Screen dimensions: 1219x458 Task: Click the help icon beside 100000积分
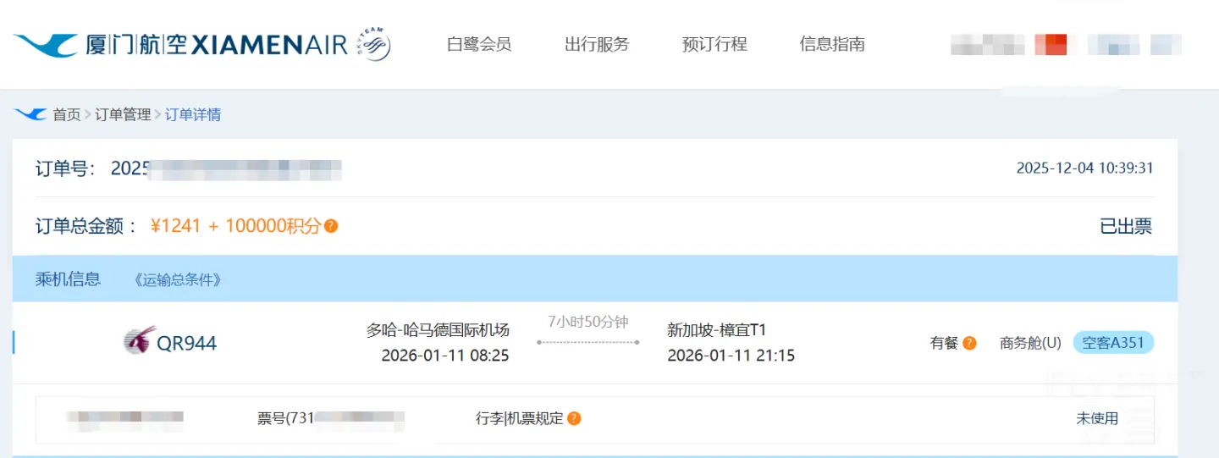(x=331, y=226)
